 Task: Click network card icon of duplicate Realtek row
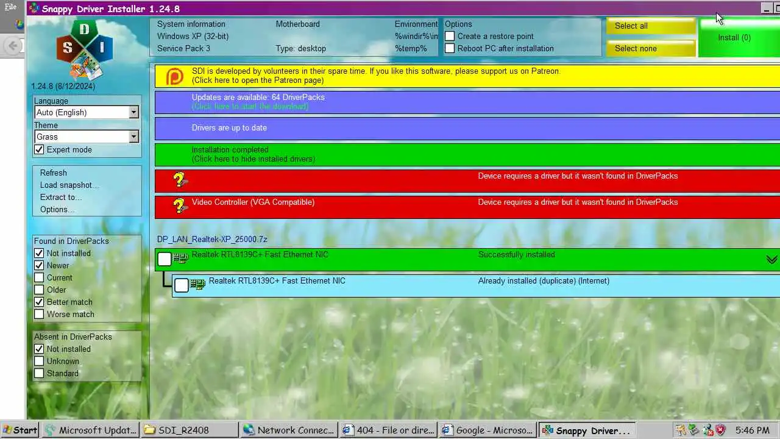click(x=197, y=285)
